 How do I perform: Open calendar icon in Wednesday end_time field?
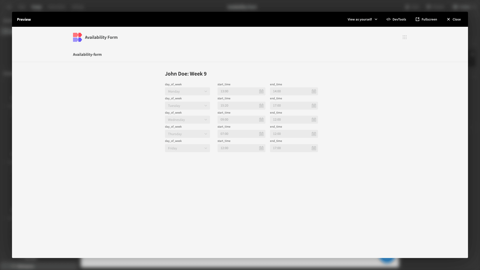tap(314, 120)
